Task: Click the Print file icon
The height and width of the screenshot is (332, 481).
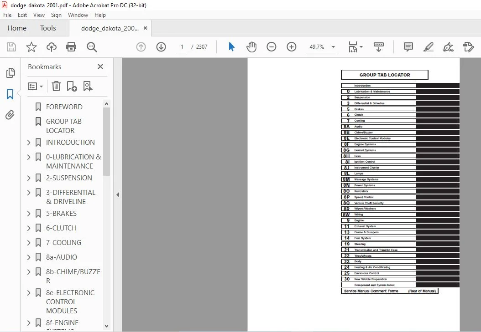Action: pos(71,47)
